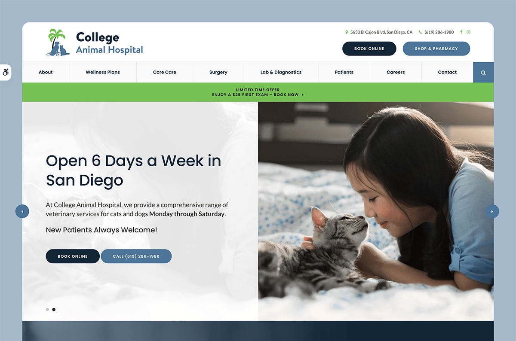Click the College Animal Hospital logo
Screen dimensions: 516x341
[x=95, y=43]
